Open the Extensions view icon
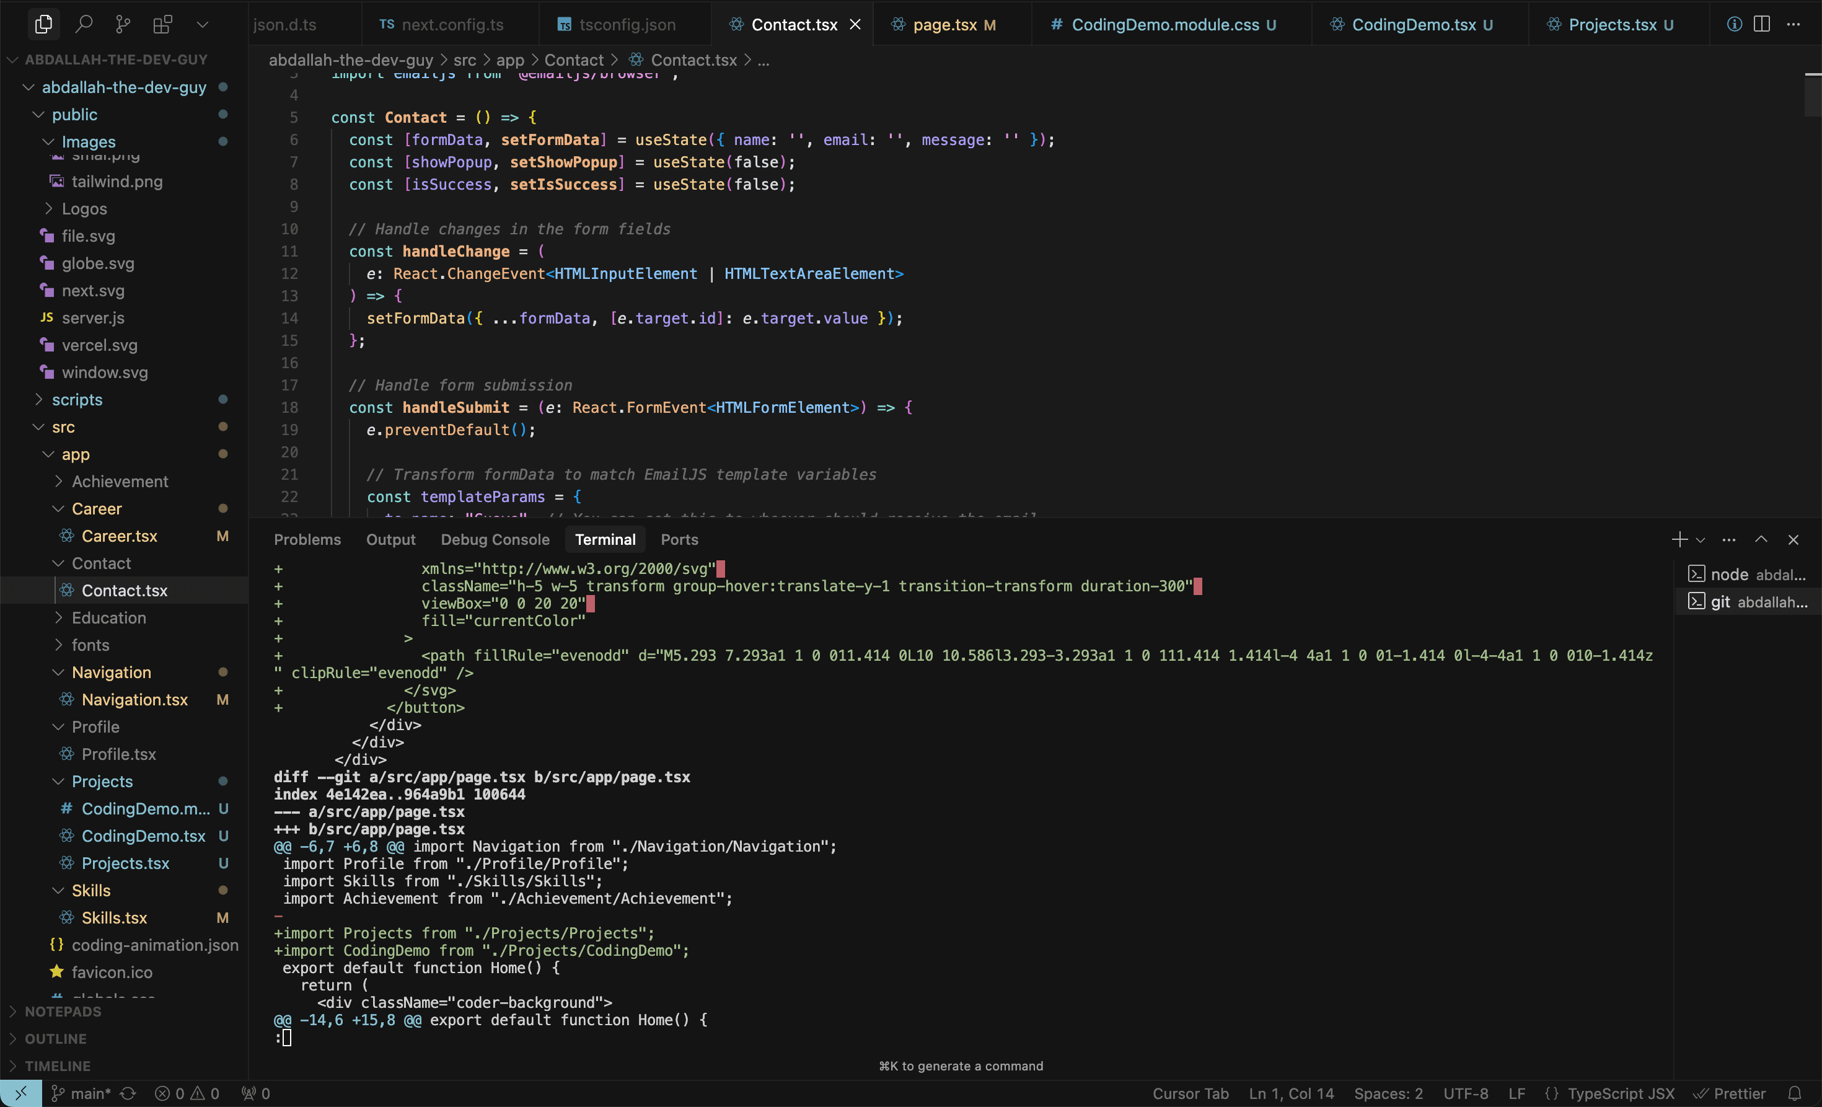 pos(162,24)
